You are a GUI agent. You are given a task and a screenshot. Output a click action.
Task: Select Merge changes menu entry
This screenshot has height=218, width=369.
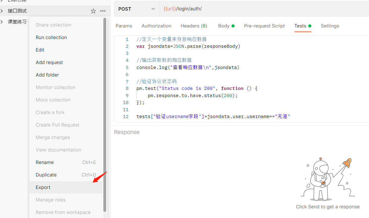tap(66, 137)
